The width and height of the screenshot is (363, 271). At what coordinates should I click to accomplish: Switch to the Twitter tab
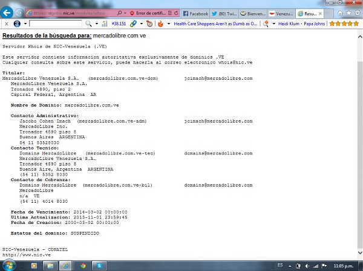coord(224,14)
